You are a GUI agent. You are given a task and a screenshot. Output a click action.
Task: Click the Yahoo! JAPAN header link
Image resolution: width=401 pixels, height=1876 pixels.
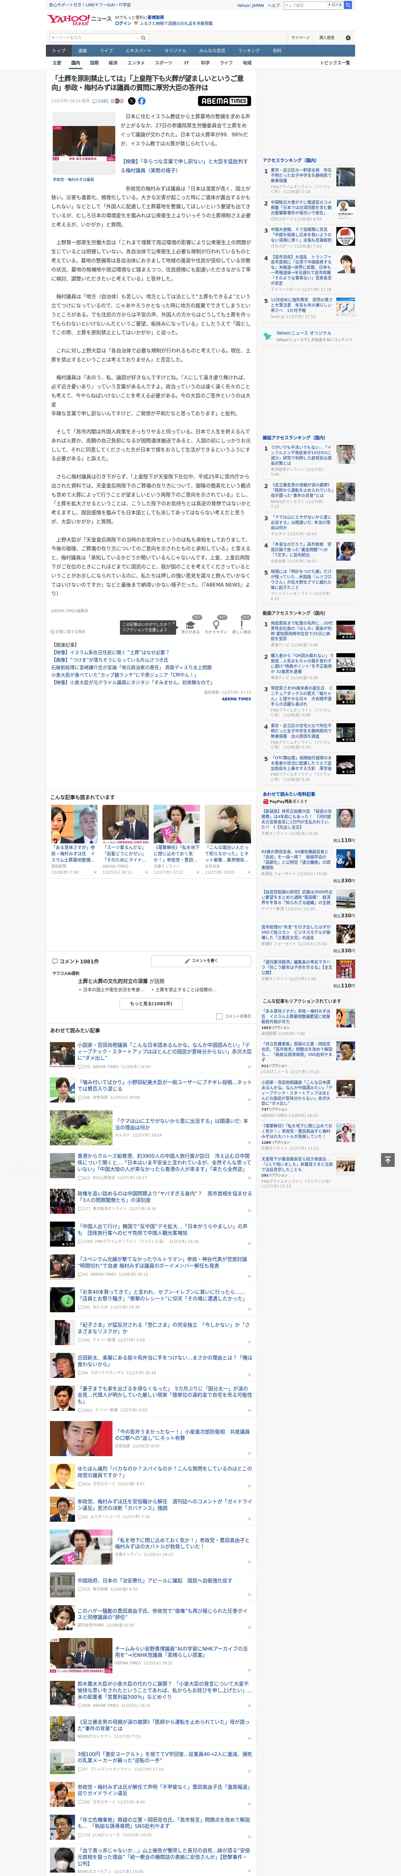[x=250, y=5]
